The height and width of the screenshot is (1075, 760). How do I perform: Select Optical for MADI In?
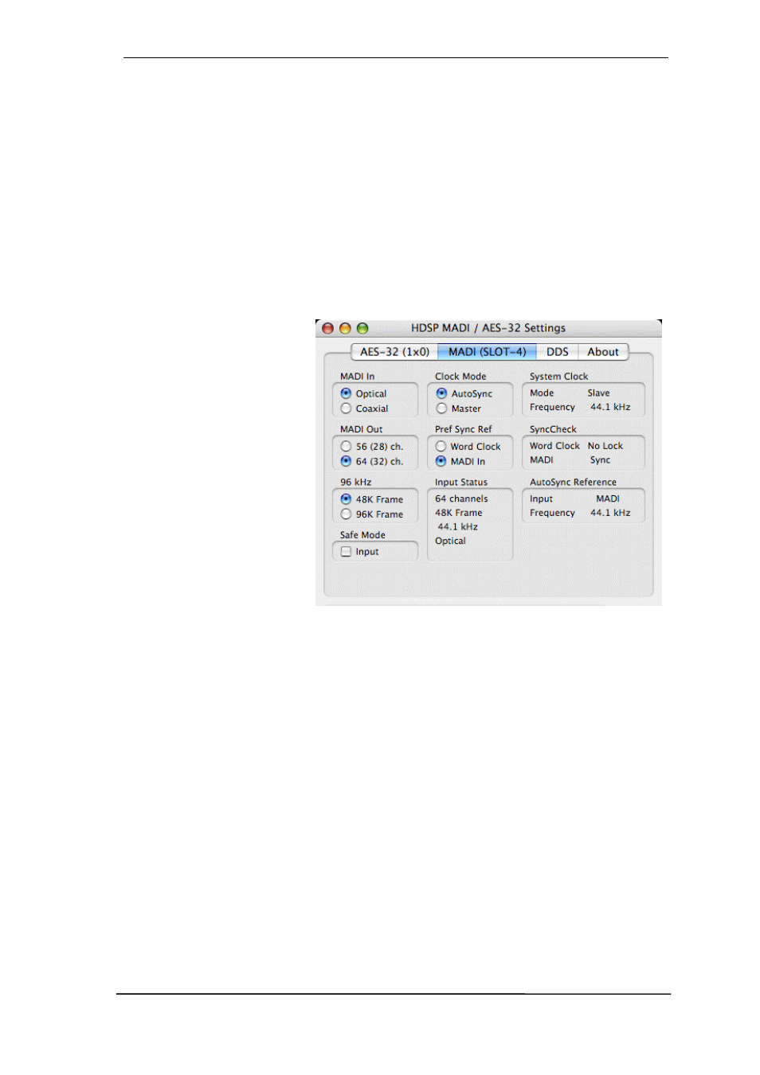point(346,393)
